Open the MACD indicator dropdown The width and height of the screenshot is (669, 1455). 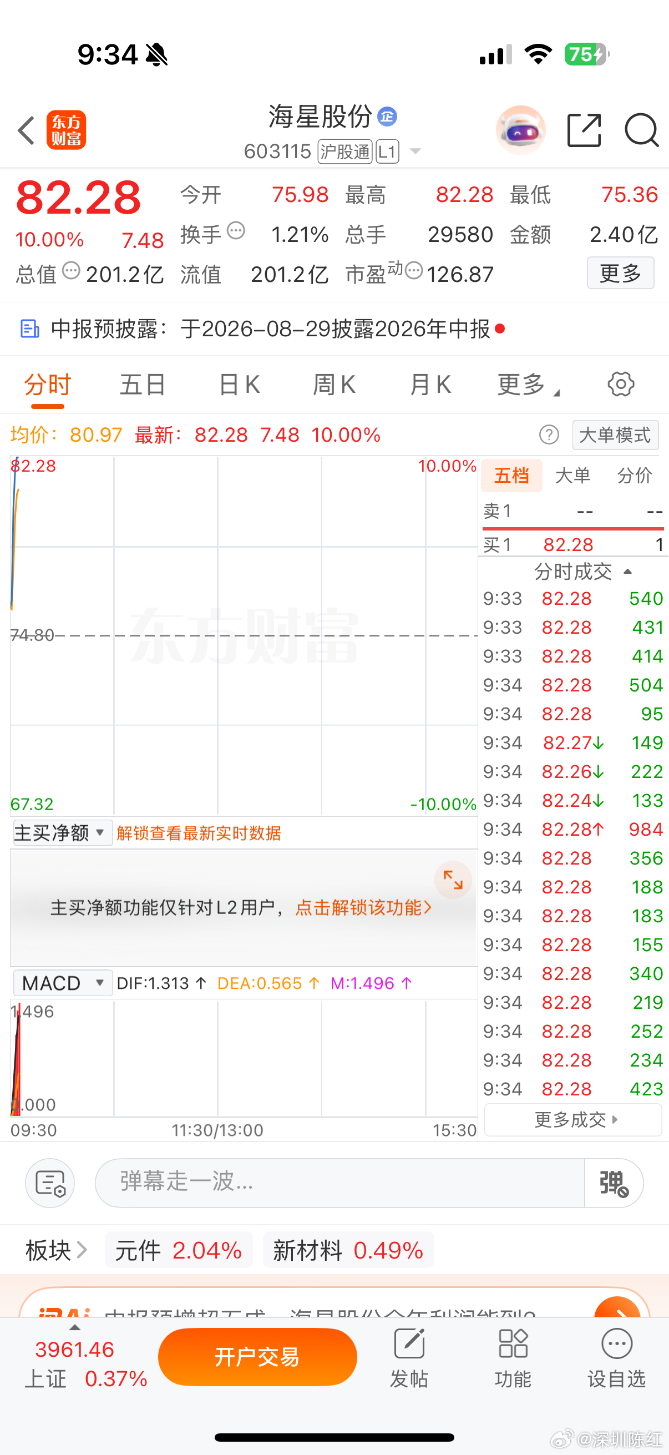63,983
